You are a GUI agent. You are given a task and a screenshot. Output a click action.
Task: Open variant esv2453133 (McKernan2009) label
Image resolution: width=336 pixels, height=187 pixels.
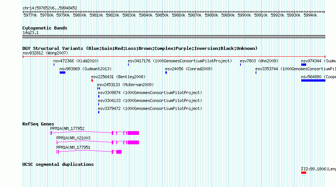tap(125, 85)
